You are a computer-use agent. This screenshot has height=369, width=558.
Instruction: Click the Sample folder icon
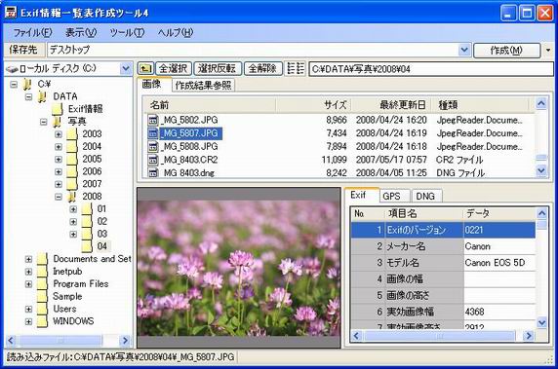pos(42,296)
